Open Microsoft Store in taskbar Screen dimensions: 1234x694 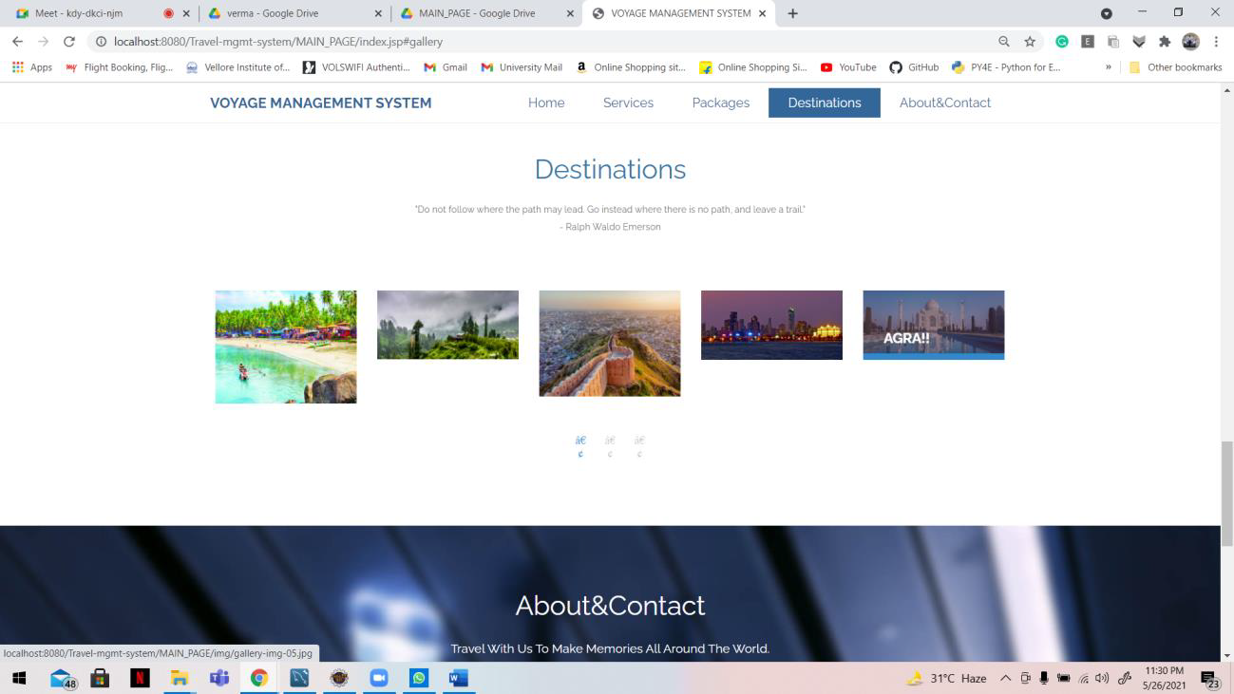click(100, 678)
